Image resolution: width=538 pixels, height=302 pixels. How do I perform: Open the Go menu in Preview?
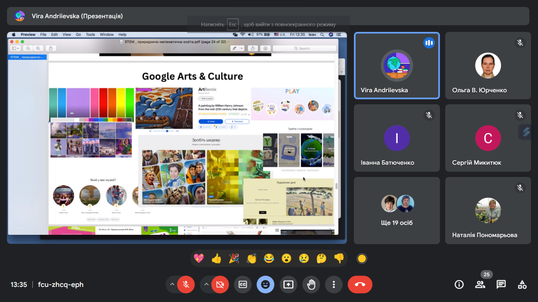coord(78,34)
